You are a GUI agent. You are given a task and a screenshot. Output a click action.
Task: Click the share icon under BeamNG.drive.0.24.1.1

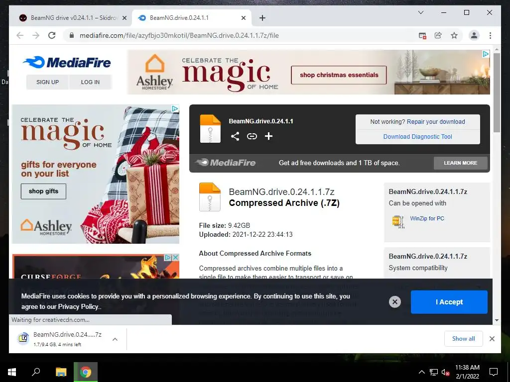pos(235,136)
